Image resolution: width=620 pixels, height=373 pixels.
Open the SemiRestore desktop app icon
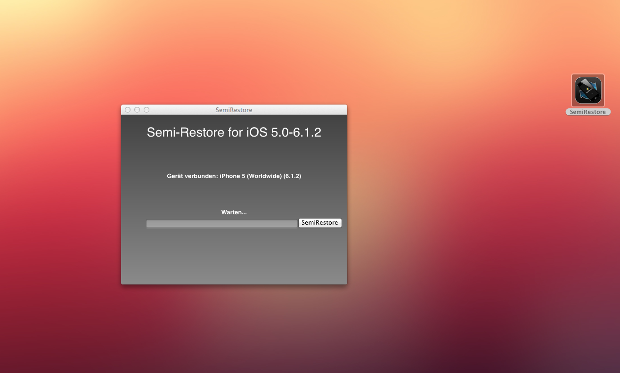coord(588,90)
